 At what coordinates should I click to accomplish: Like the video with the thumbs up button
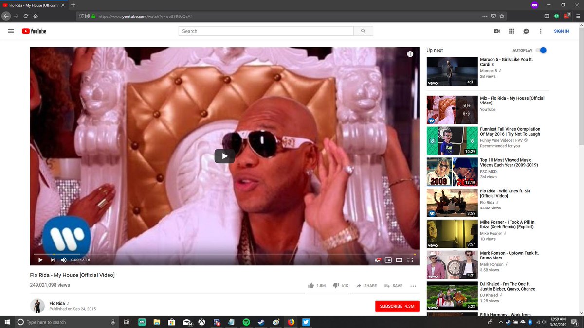(x=317, y=286)
